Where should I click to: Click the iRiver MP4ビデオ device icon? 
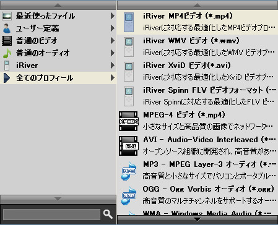[x=129, y=22]
